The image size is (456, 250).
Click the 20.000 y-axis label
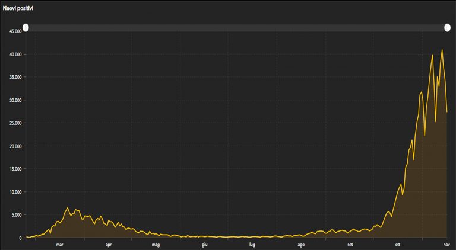[15, 146]
